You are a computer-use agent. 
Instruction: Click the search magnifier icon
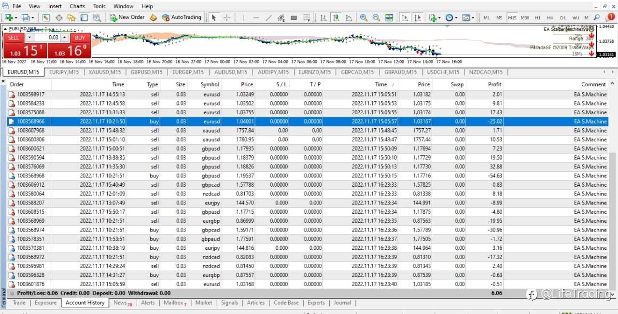click(x=597, y=18)
